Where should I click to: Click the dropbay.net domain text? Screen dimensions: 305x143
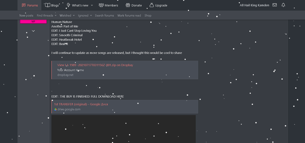[x=65, y=75]
